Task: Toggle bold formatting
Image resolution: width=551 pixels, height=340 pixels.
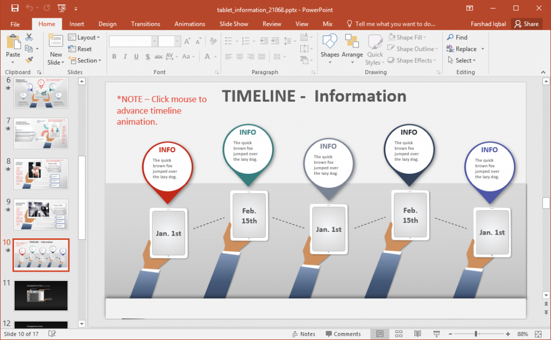Action: click(x=114, y=56)
